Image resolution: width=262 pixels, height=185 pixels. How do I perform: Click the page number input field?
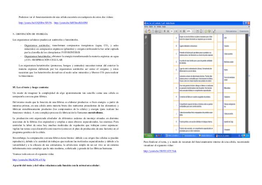click(172, 31)
